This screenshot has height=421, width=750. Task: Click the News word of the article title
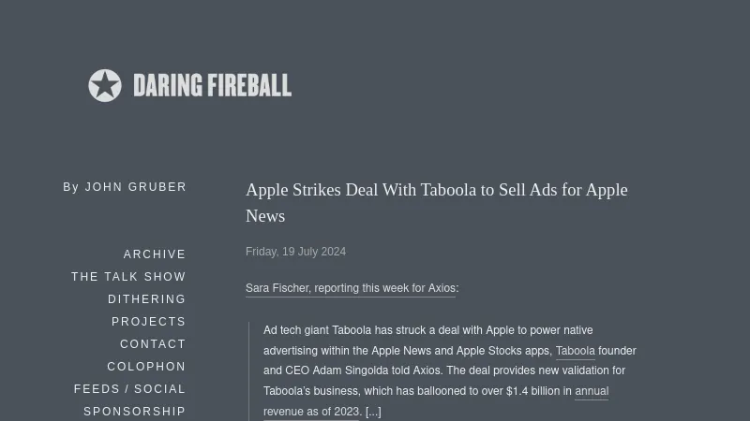(x=265, y=216)
